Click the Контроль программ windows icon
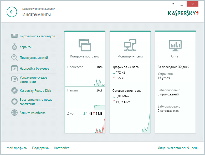 tap(85, 45)
